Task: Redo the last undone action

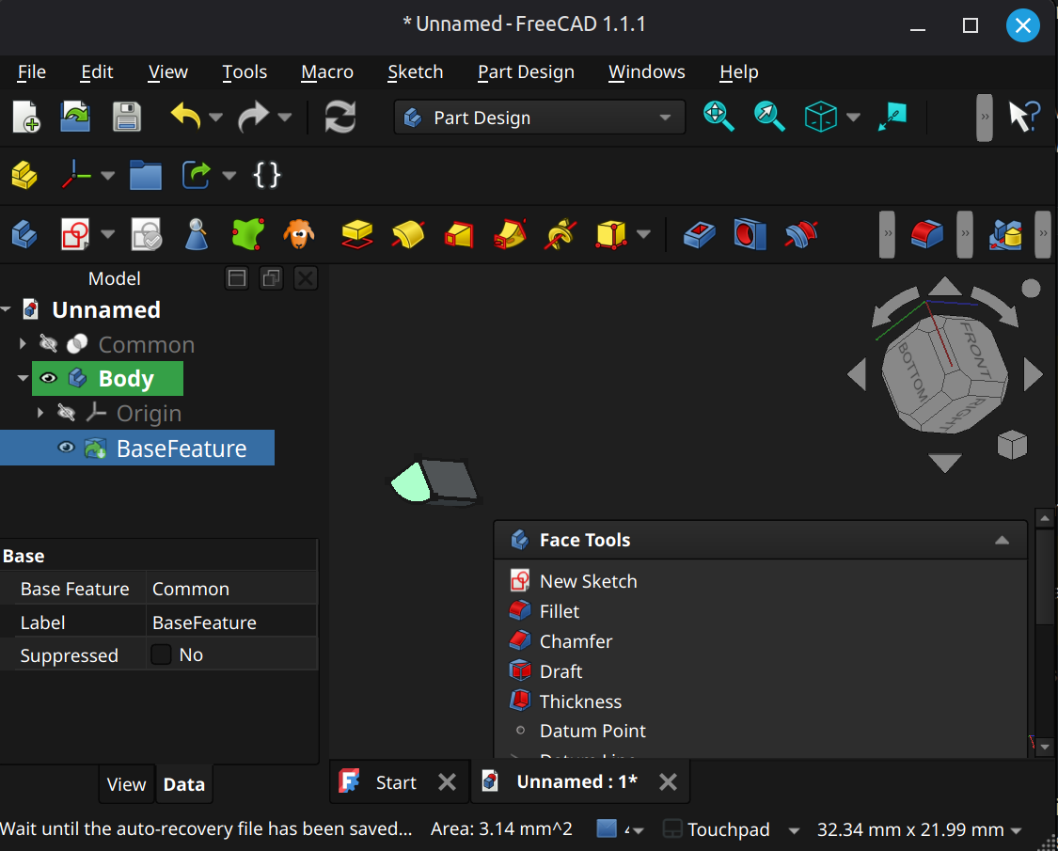Action: click(254, 118)
